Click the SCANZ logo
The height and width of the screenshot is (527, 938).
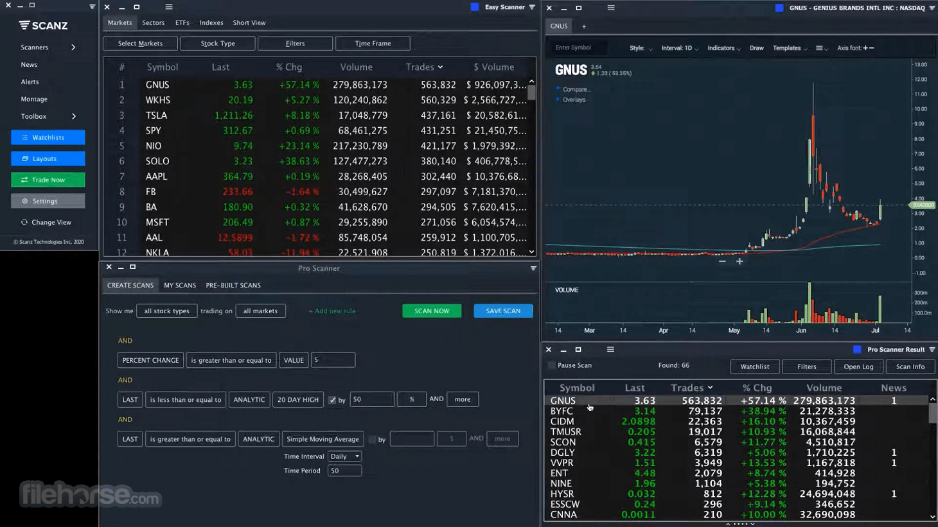point(44,26)
